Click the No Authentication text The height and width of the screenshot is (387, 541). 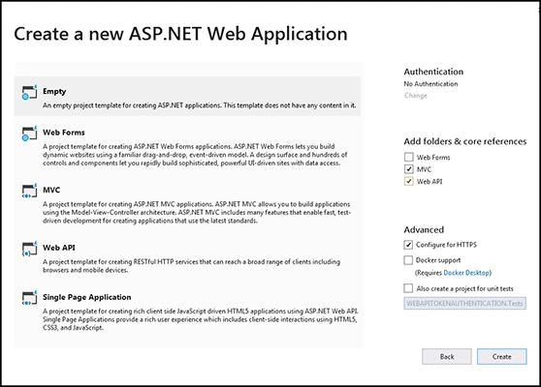pos(430,83)
